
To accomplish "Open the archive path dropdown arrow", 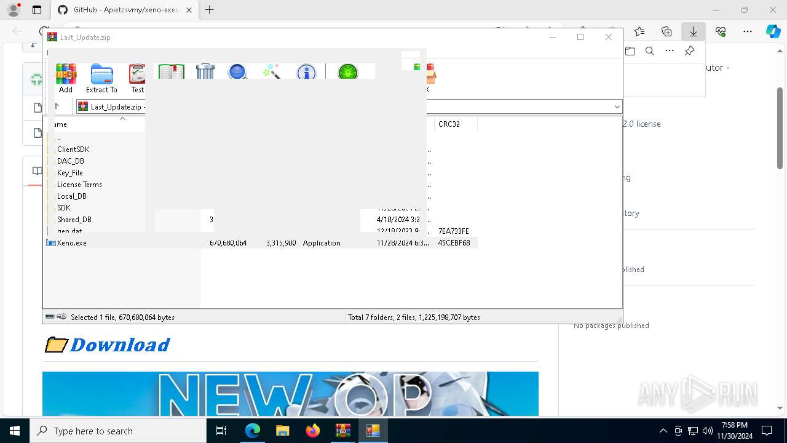I will click(x=617, y=106).
